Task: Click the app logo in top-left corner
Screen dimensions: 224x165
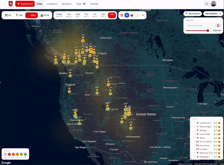Action: click(x=11, y=4)
